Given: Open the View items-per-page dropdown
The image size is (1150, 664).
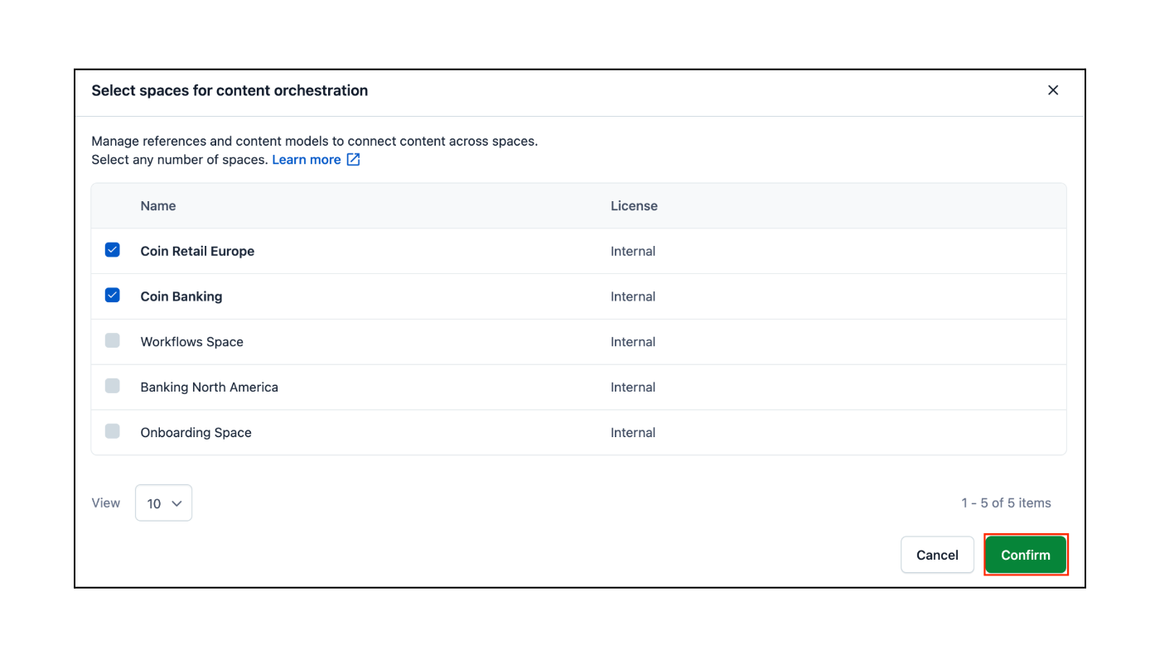Looking at the screenshot, I should tap(163, 503).
